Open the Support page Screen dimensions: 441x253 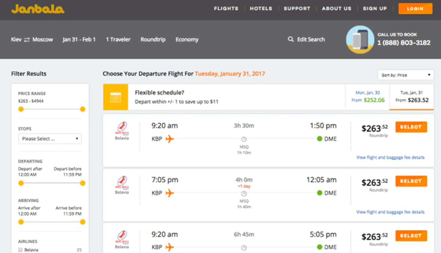click(x=297, y=8)
